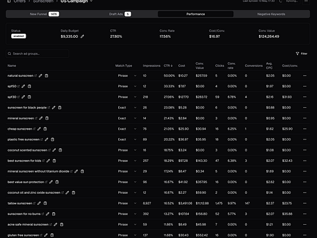The width and height of the screenshot is (317, 238).
Task: Sort by Name column header
Action: [12, 65]
